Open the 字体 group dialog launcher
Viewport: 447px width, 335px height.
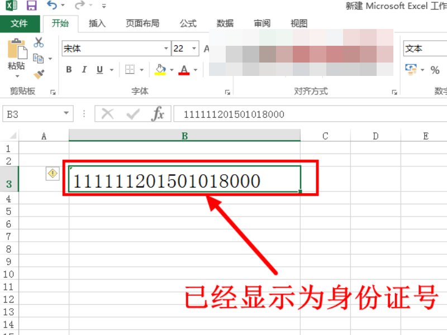pos(227,91)
